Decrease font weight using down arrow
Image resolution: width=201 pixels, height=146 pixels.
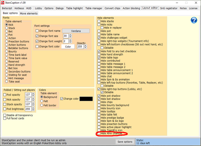coord(70,42)
